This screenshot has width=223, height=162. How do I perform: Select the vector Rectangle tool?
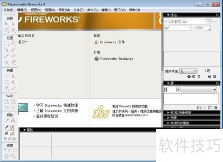point(6,82)
